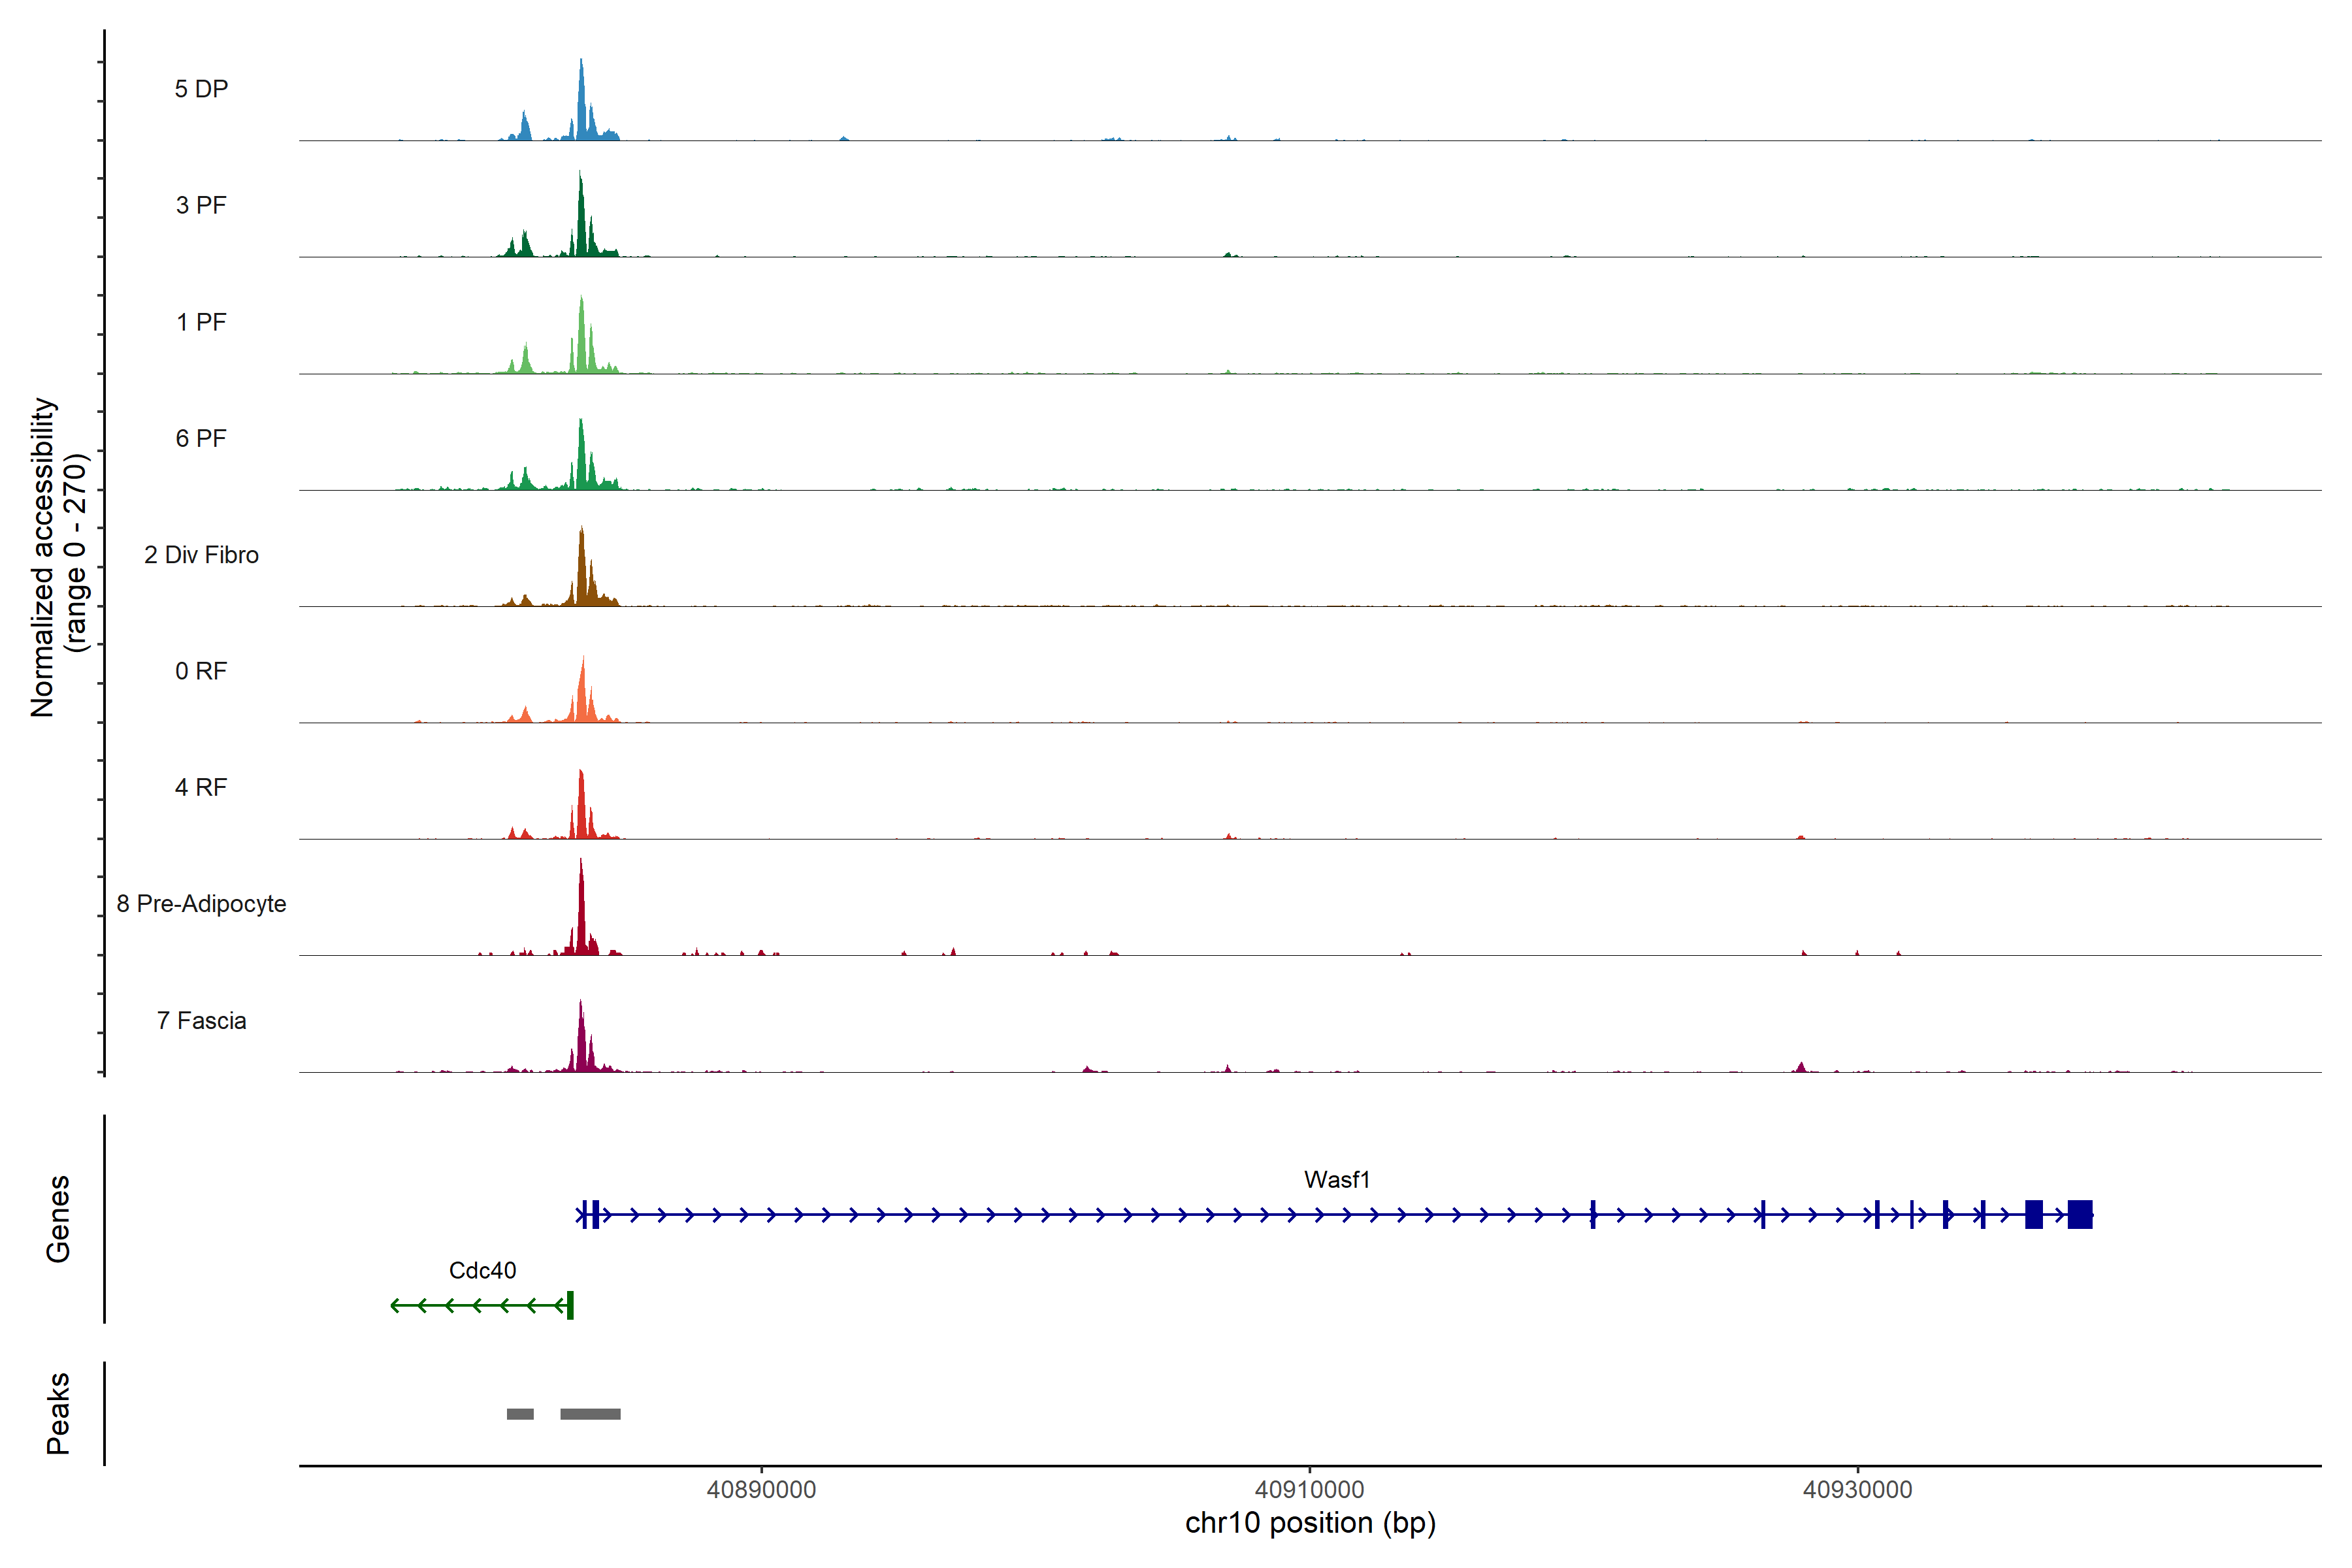
Task: Click the 5 DP track label
Action: click(201, 89)
